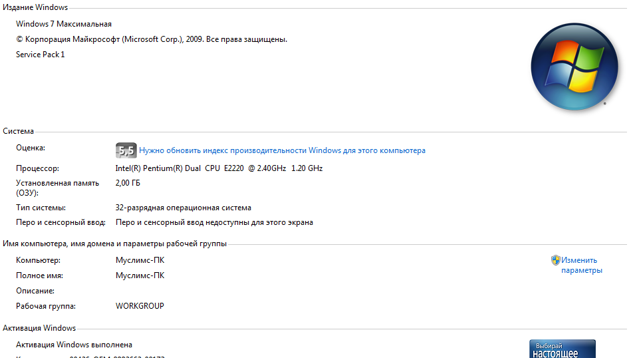Click the 5,5 performance score badge

click(126, 150)
